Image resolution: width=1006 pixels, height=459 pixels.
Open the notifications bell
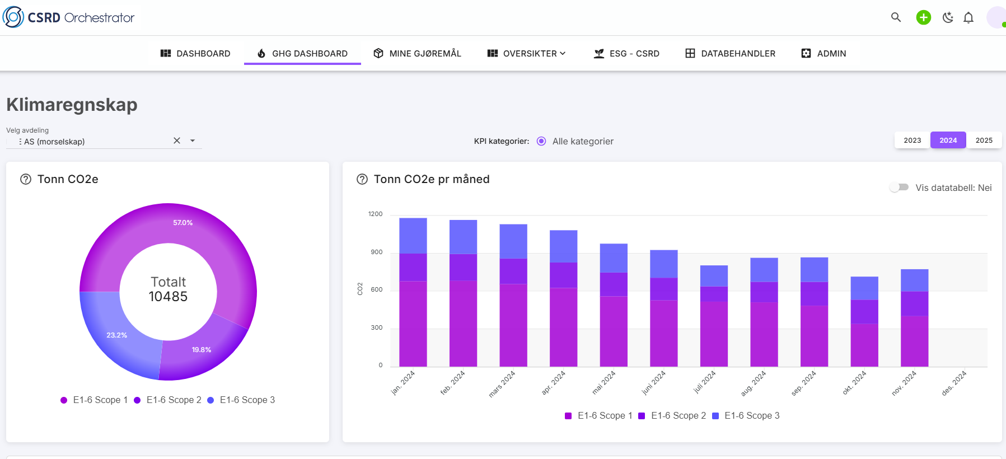pyautogui.click(x=968, y=17)
